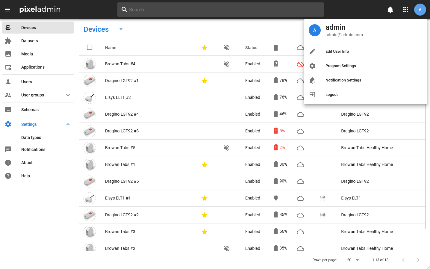The height and width of the screenshot is (269, 430).
Task: Check the select-all devices checkbox
Action: tap(90, 47)
